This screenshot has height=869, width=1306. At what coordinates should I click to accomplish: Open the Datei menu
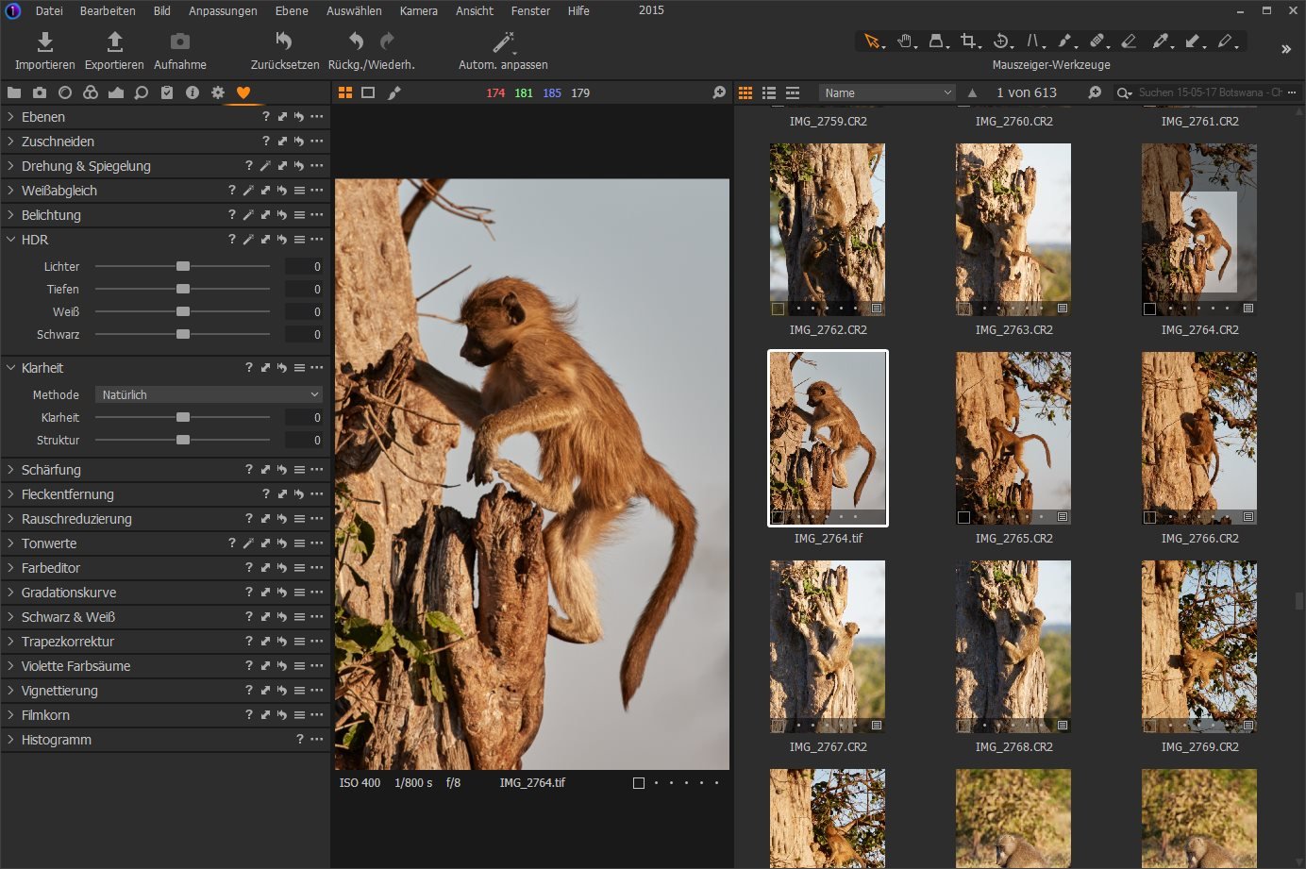tap(49, 11)
